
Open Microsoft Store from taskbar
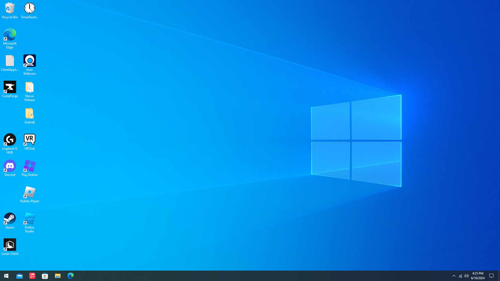pyautogui.click(x=45, y=276)
